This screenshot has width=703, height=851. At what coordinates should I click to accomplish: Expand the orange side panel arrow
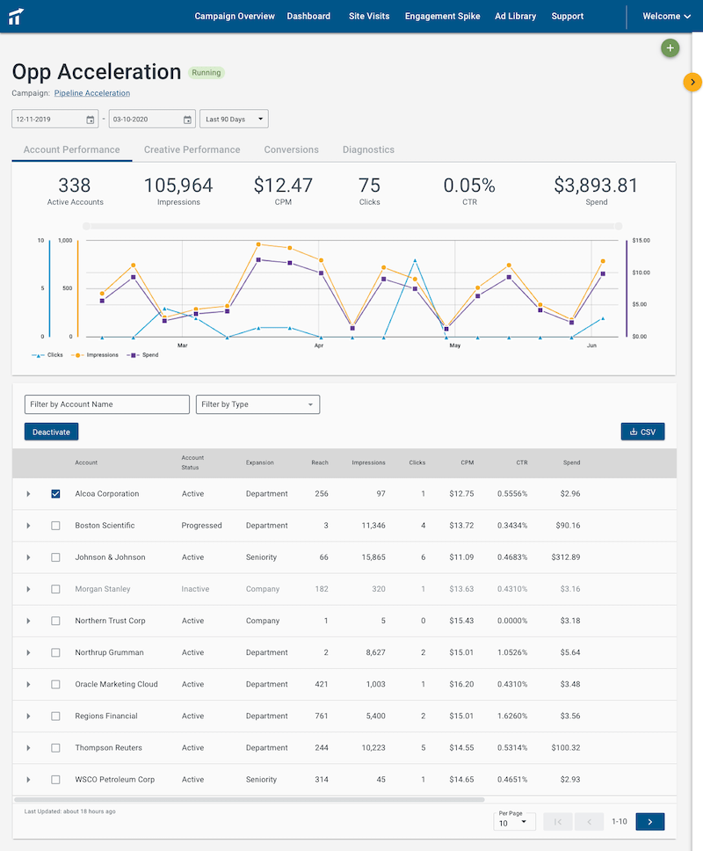click(692, 82)
